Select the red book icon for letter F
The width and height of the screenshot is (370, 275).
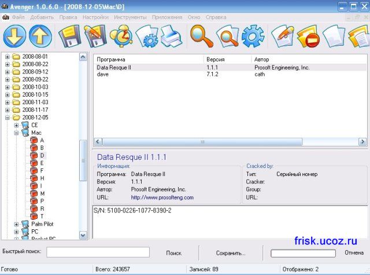(x=34, y=171)
